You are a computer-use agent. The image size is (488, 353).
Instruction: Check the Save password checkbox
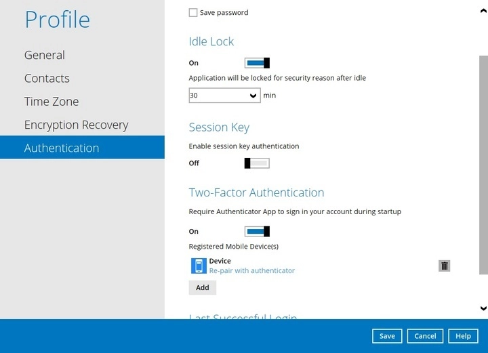(x=193, y=13)
